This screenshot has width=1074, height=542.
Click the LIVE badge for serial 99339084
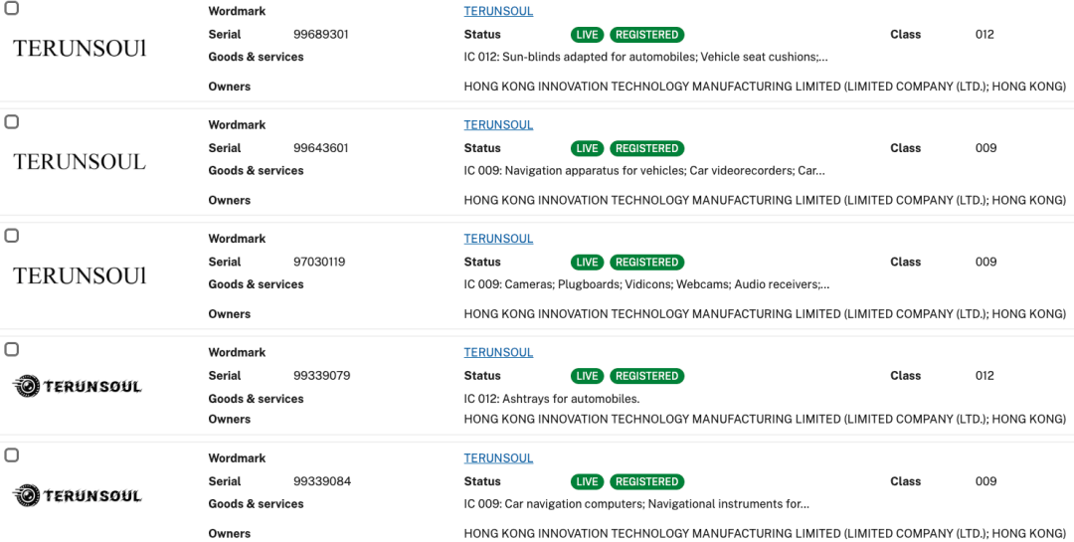[x=587, y=481]
